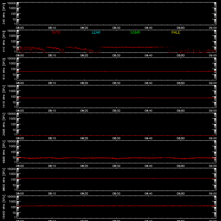The width and height of the screenshot is (221, 221).
Task: Click the 08:30 label under the 410 MHz panel
Action: tap(116, 56)
